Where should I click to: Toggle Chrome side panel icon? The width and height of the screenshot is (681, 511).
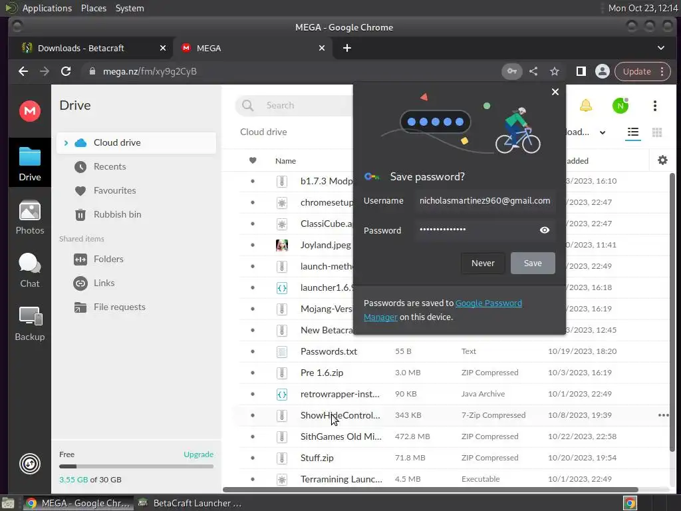pos(581,71)
